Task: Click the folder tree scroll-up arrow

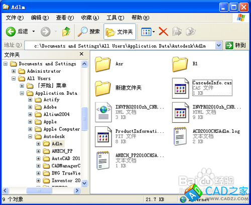Action: pyautogui.click(x=84, y=64)
